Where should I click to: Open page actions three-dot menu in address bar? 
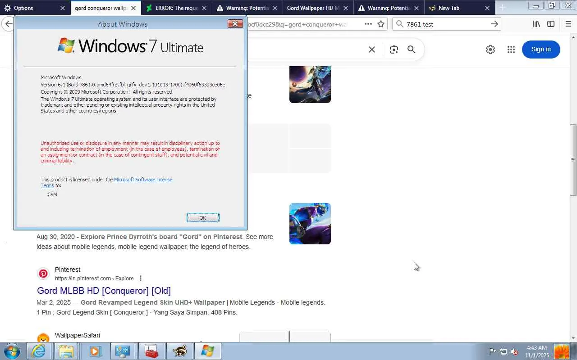coord(368,24)
